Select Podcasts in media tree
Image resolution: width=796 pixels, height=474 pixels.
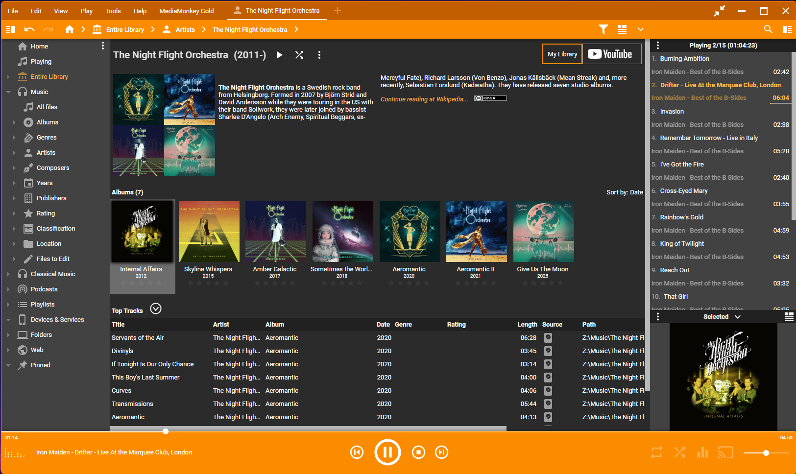pyautogui.click(x=44, y=289)
